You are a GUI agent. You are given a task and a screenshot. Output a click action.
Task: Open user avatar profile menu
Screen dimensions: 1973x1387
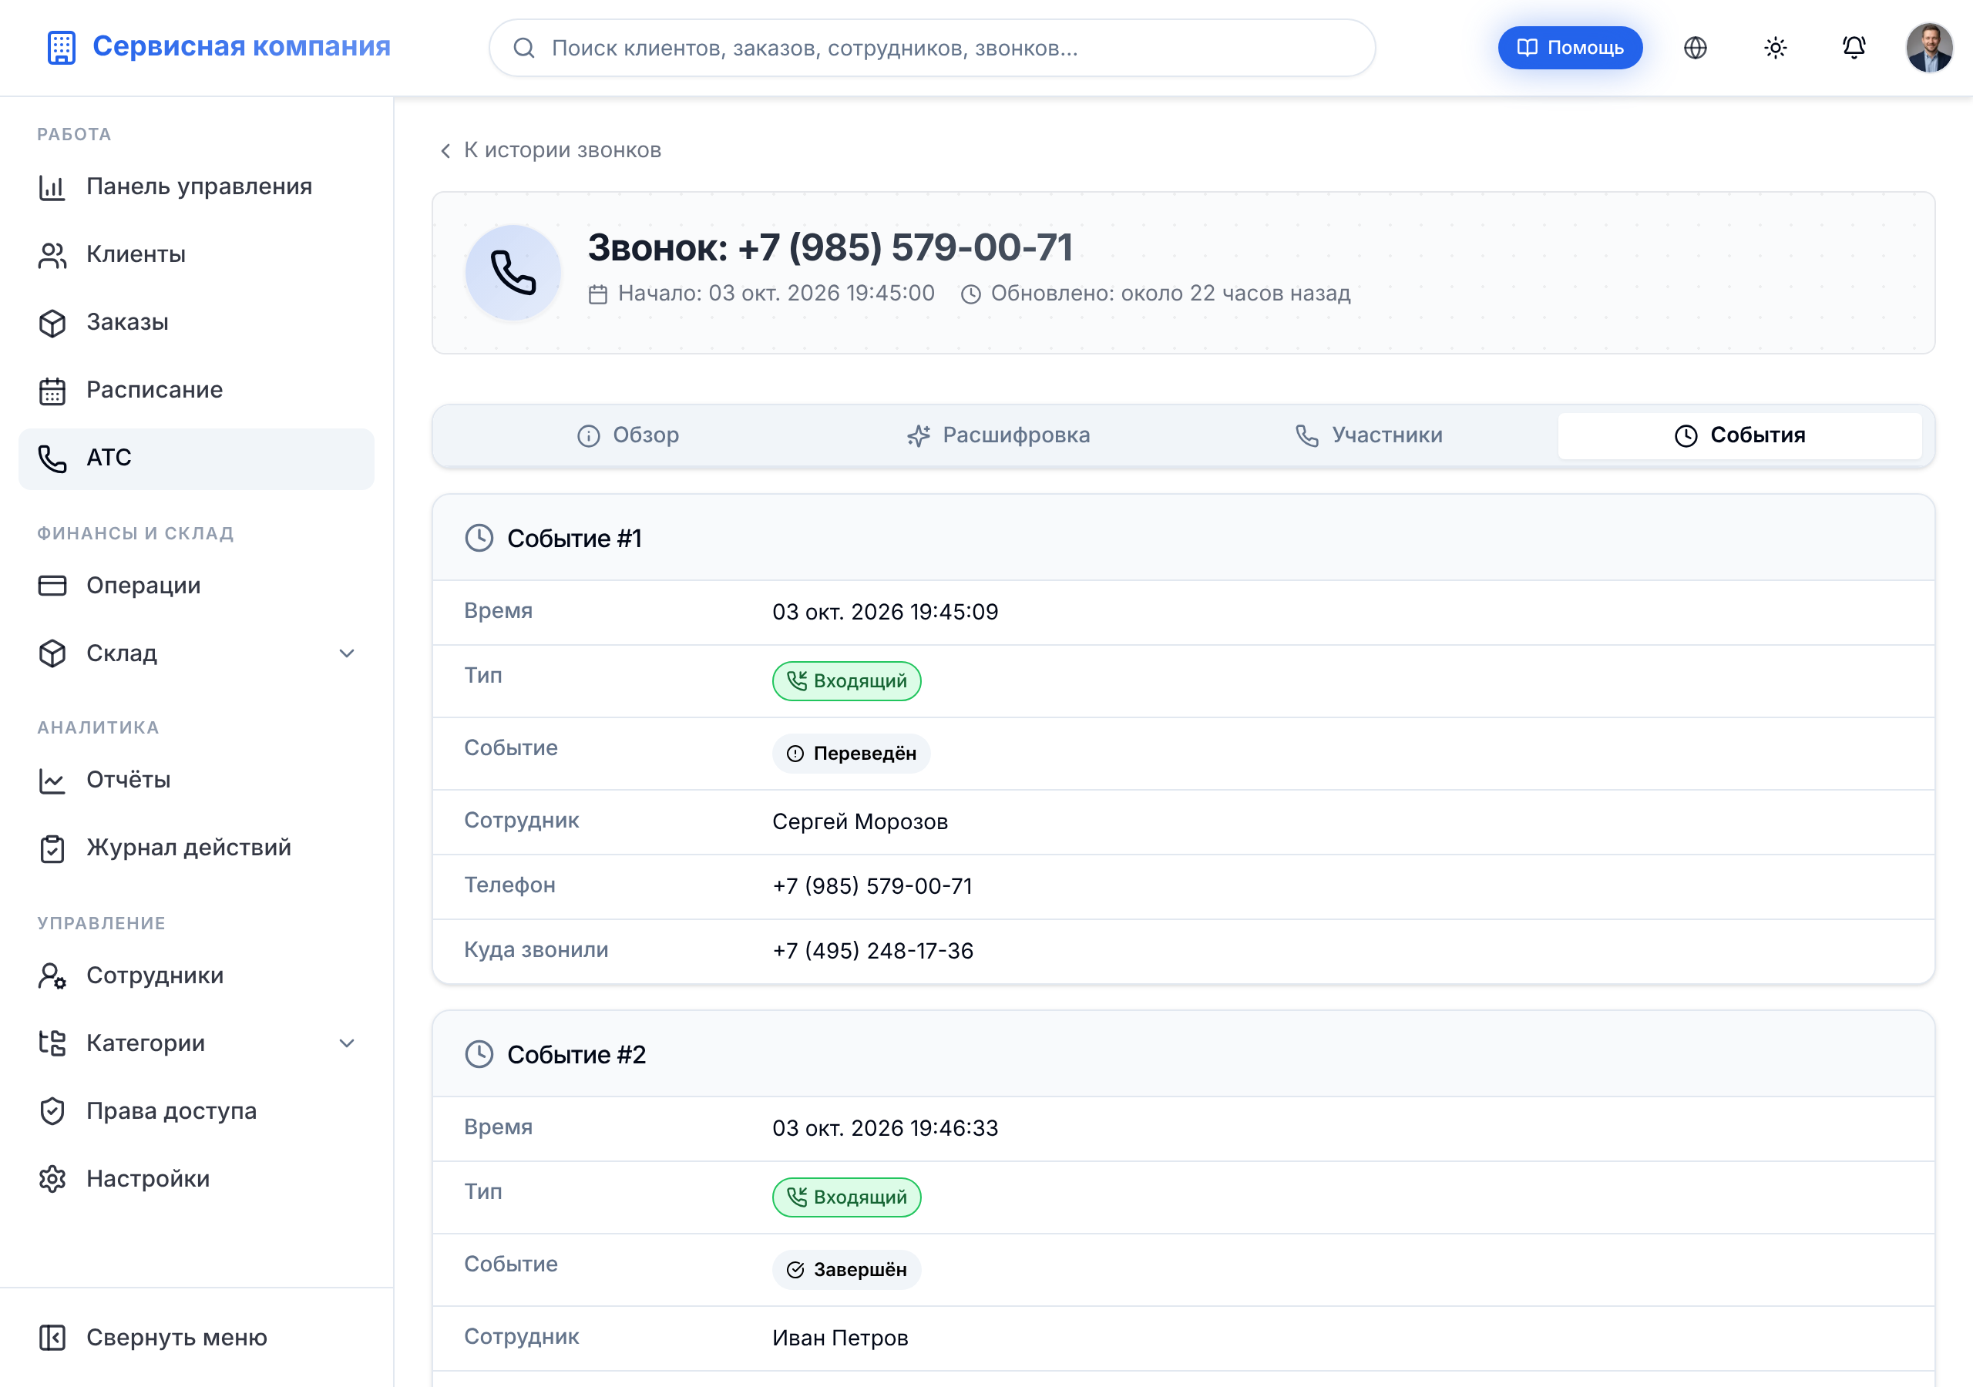point(1929,47)
